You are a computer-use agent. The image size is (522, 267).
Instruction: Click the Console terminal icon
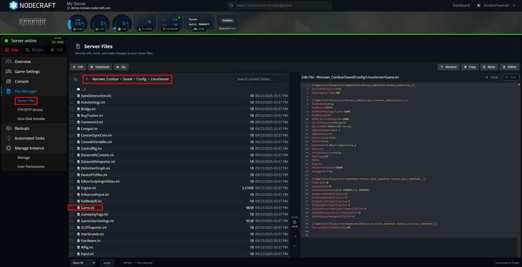coord(9,82)
